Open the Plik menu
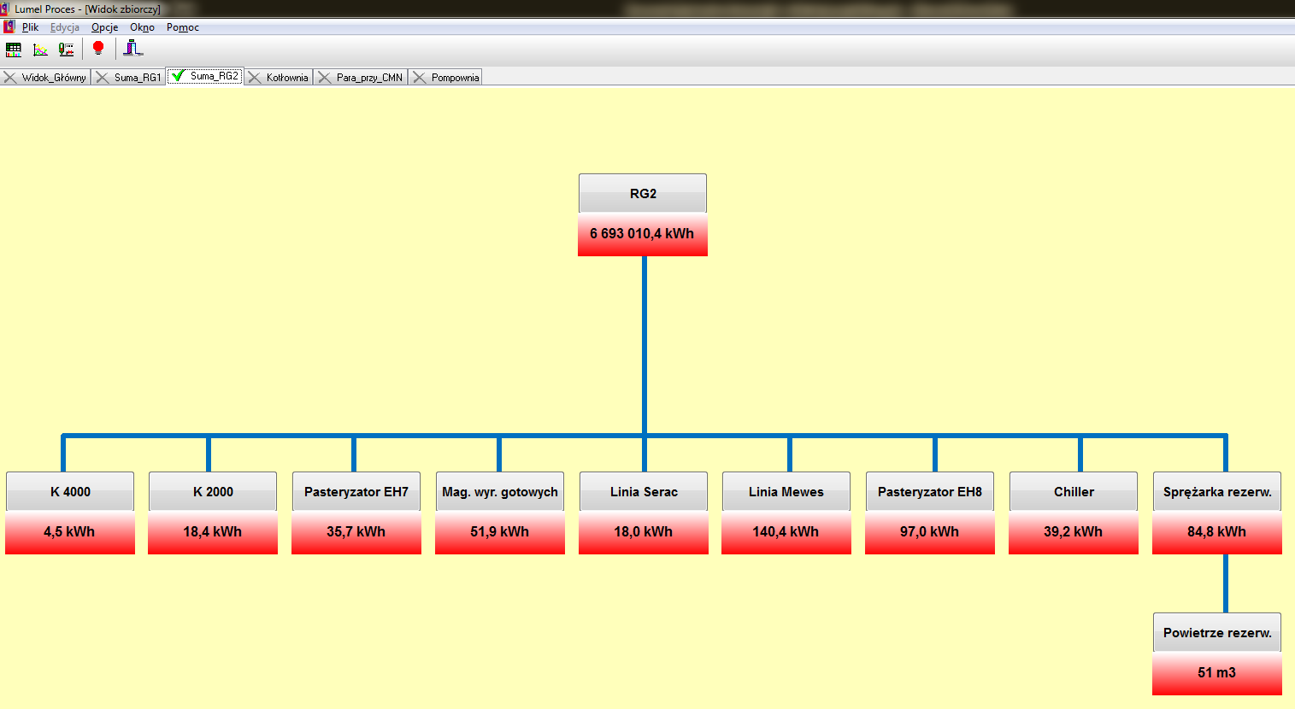The height and width of the screenshot is (709, 1295). 30,27
